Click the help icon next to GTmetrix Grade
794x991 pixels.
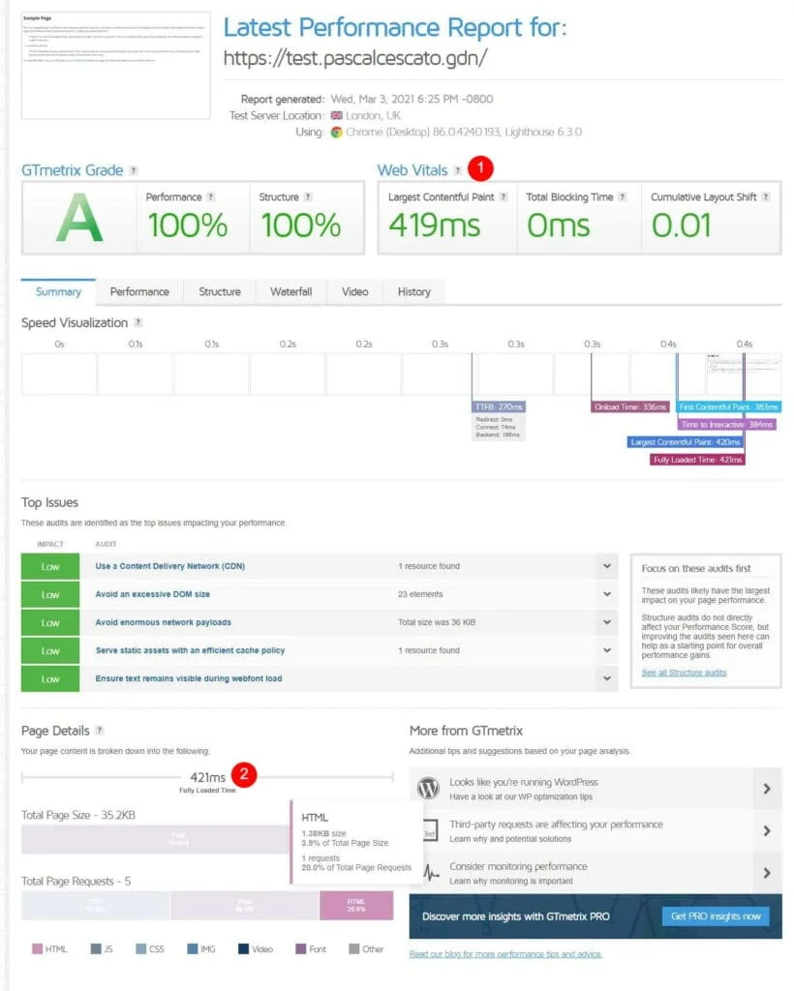click(134, 170)
